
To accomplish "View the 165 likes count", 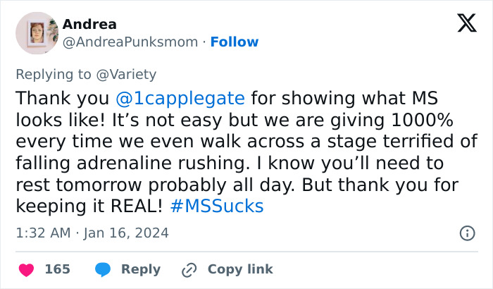I will 57,269.
